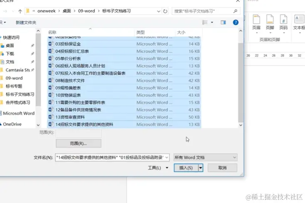Select file 14招标文件要求提供的其他资料
Viewport: 305px width, 203px height.
(124, 125)
